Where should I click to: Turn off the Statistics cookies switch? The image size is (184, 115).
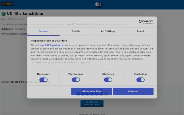pyautogui.click(x=108, y=80)
